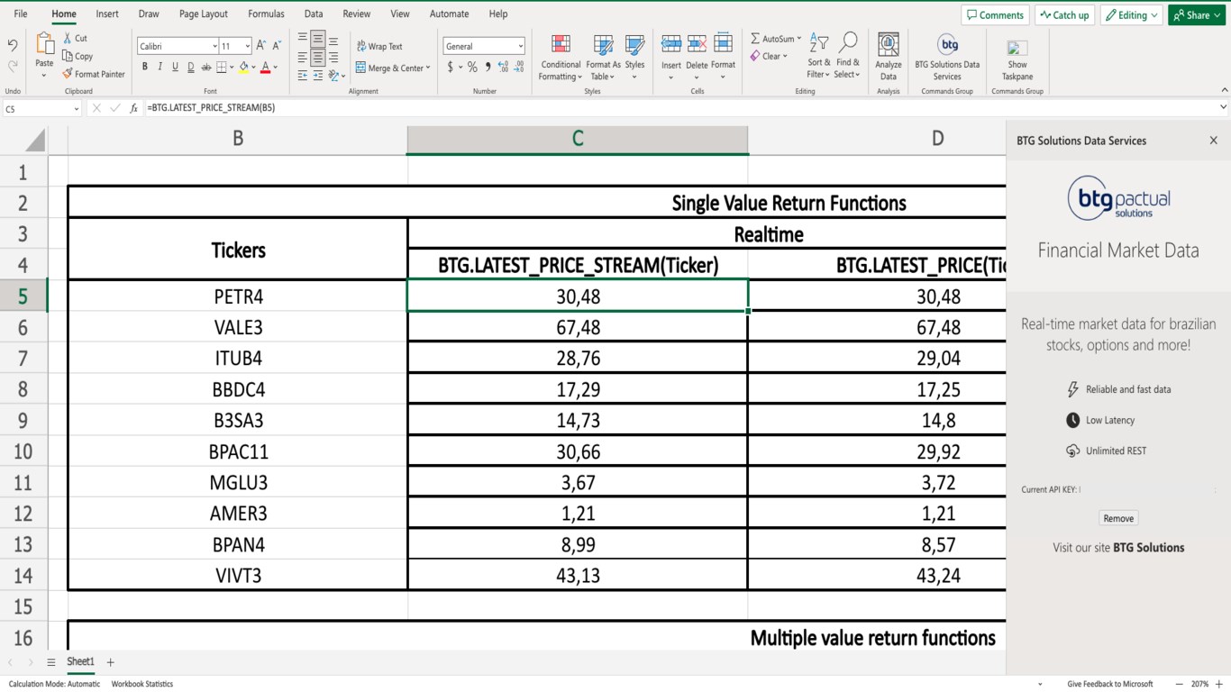Viewport: 1231px width, 692px height.
Task: Click the Undo arrow icon
Action: [13, 45]
